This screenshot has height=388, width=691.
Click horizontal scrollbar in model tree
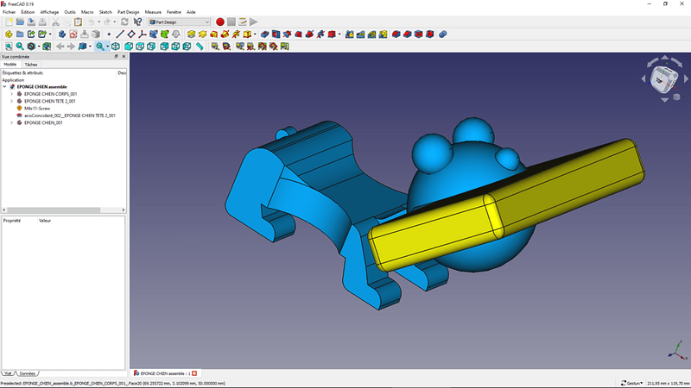pos(54,210)
